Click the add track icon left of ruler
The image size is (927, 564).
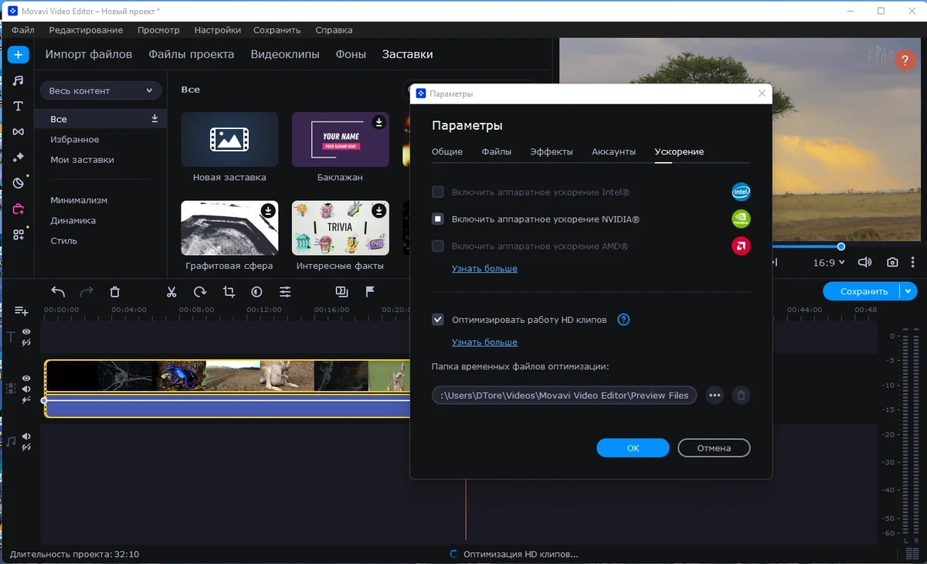(21, 311)
